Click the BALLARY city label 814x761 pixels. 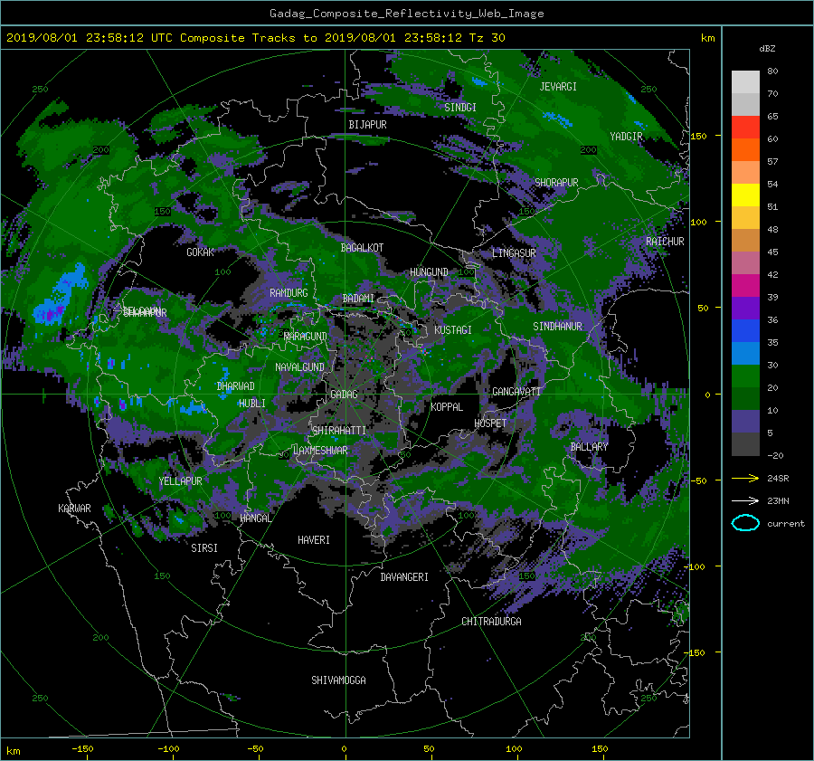point(589,447)
